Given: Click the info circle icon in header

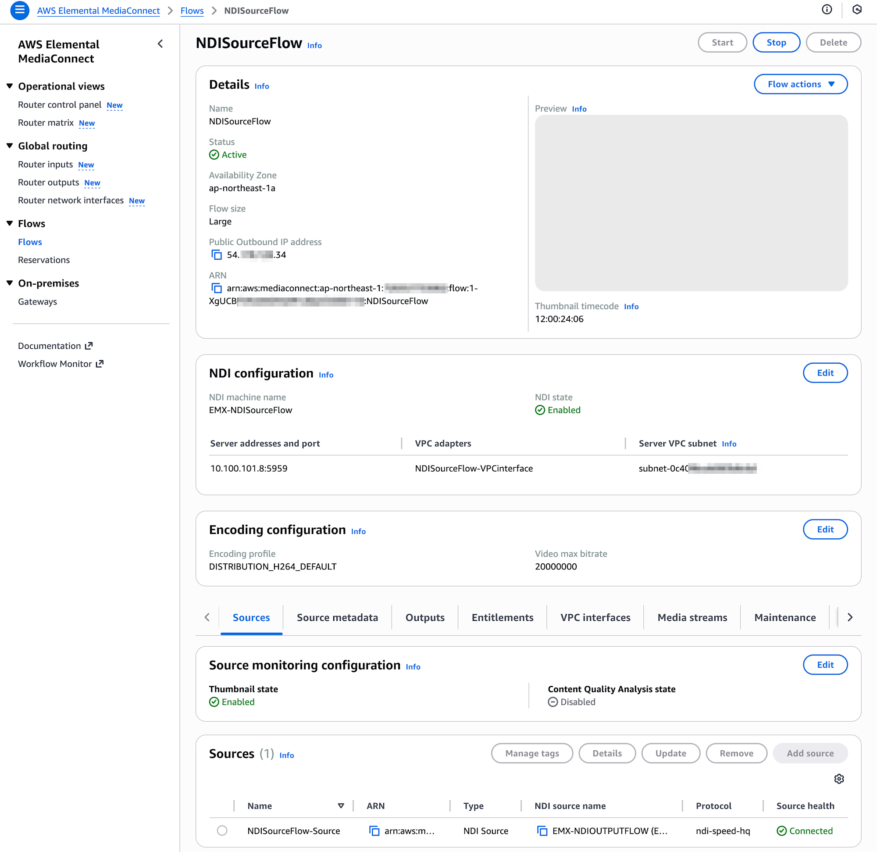Looking at the screenshot, I should point(827,10).
